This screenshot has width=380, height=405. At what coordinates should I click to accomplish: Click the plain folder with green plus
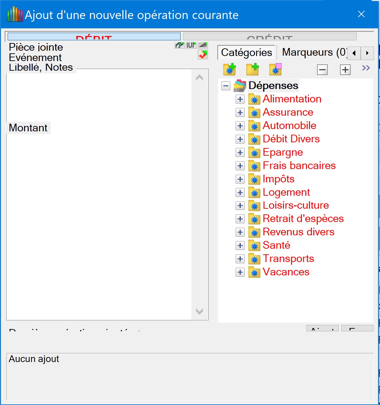pyautogui.click(x=252, y=69)
